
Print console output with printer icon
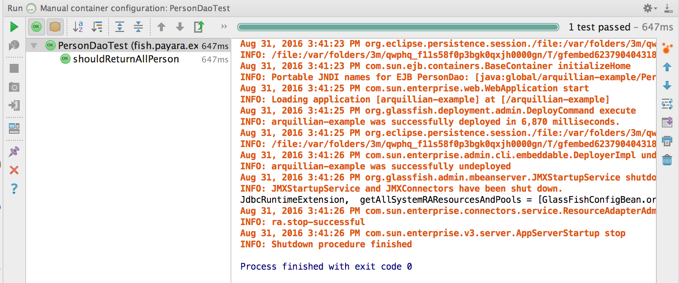(667, 141)
